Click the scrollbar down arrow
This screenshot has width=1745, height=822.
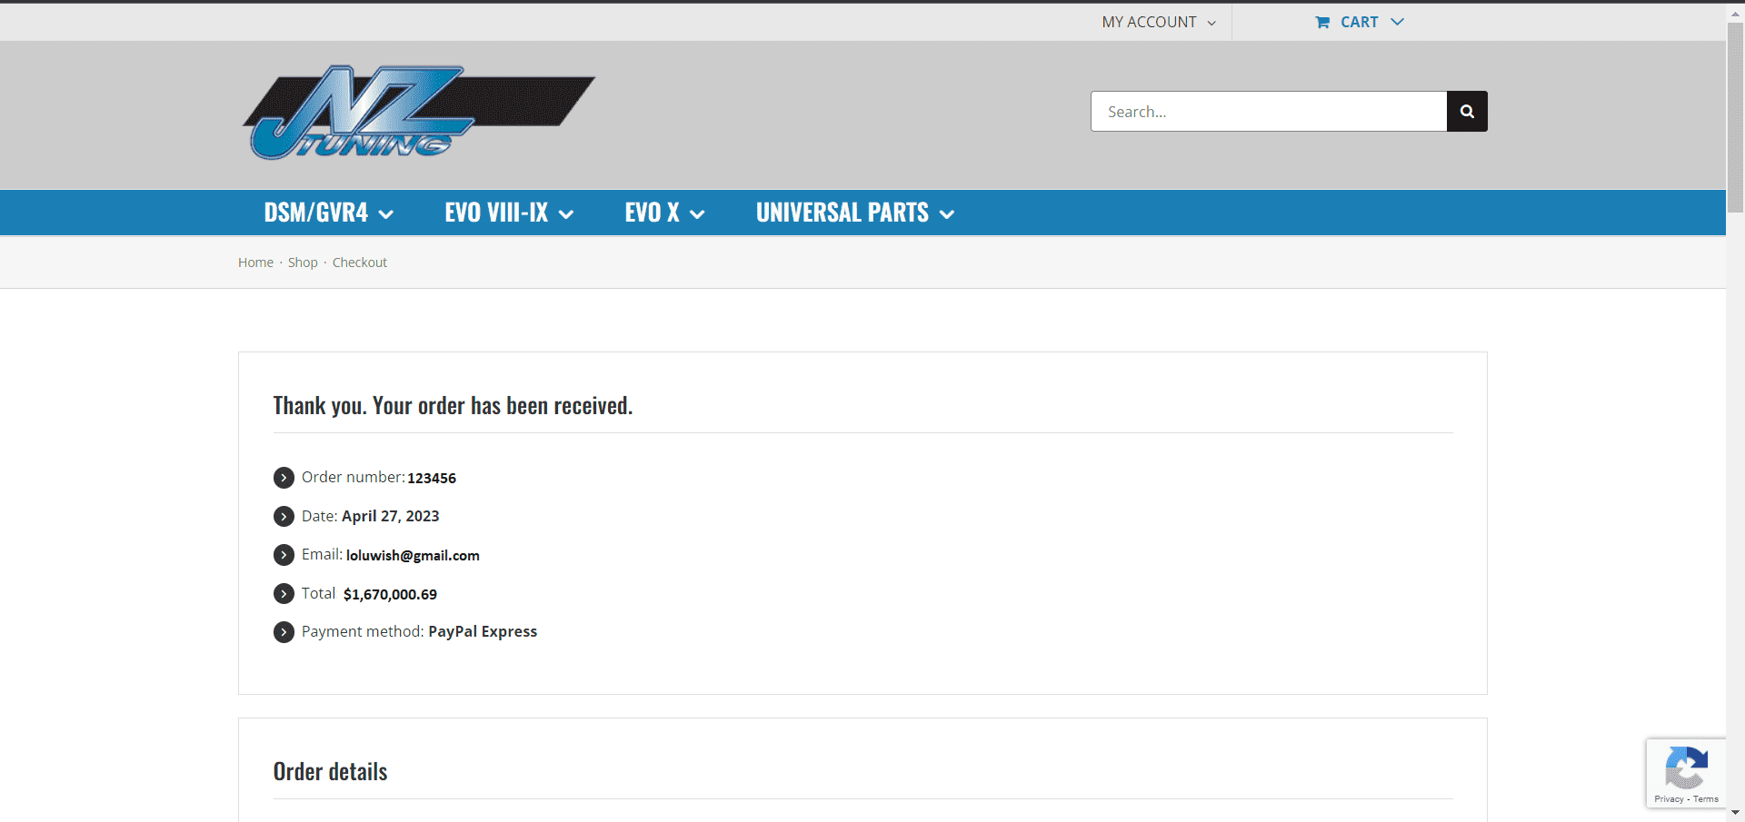click(x=1735, y=812)
